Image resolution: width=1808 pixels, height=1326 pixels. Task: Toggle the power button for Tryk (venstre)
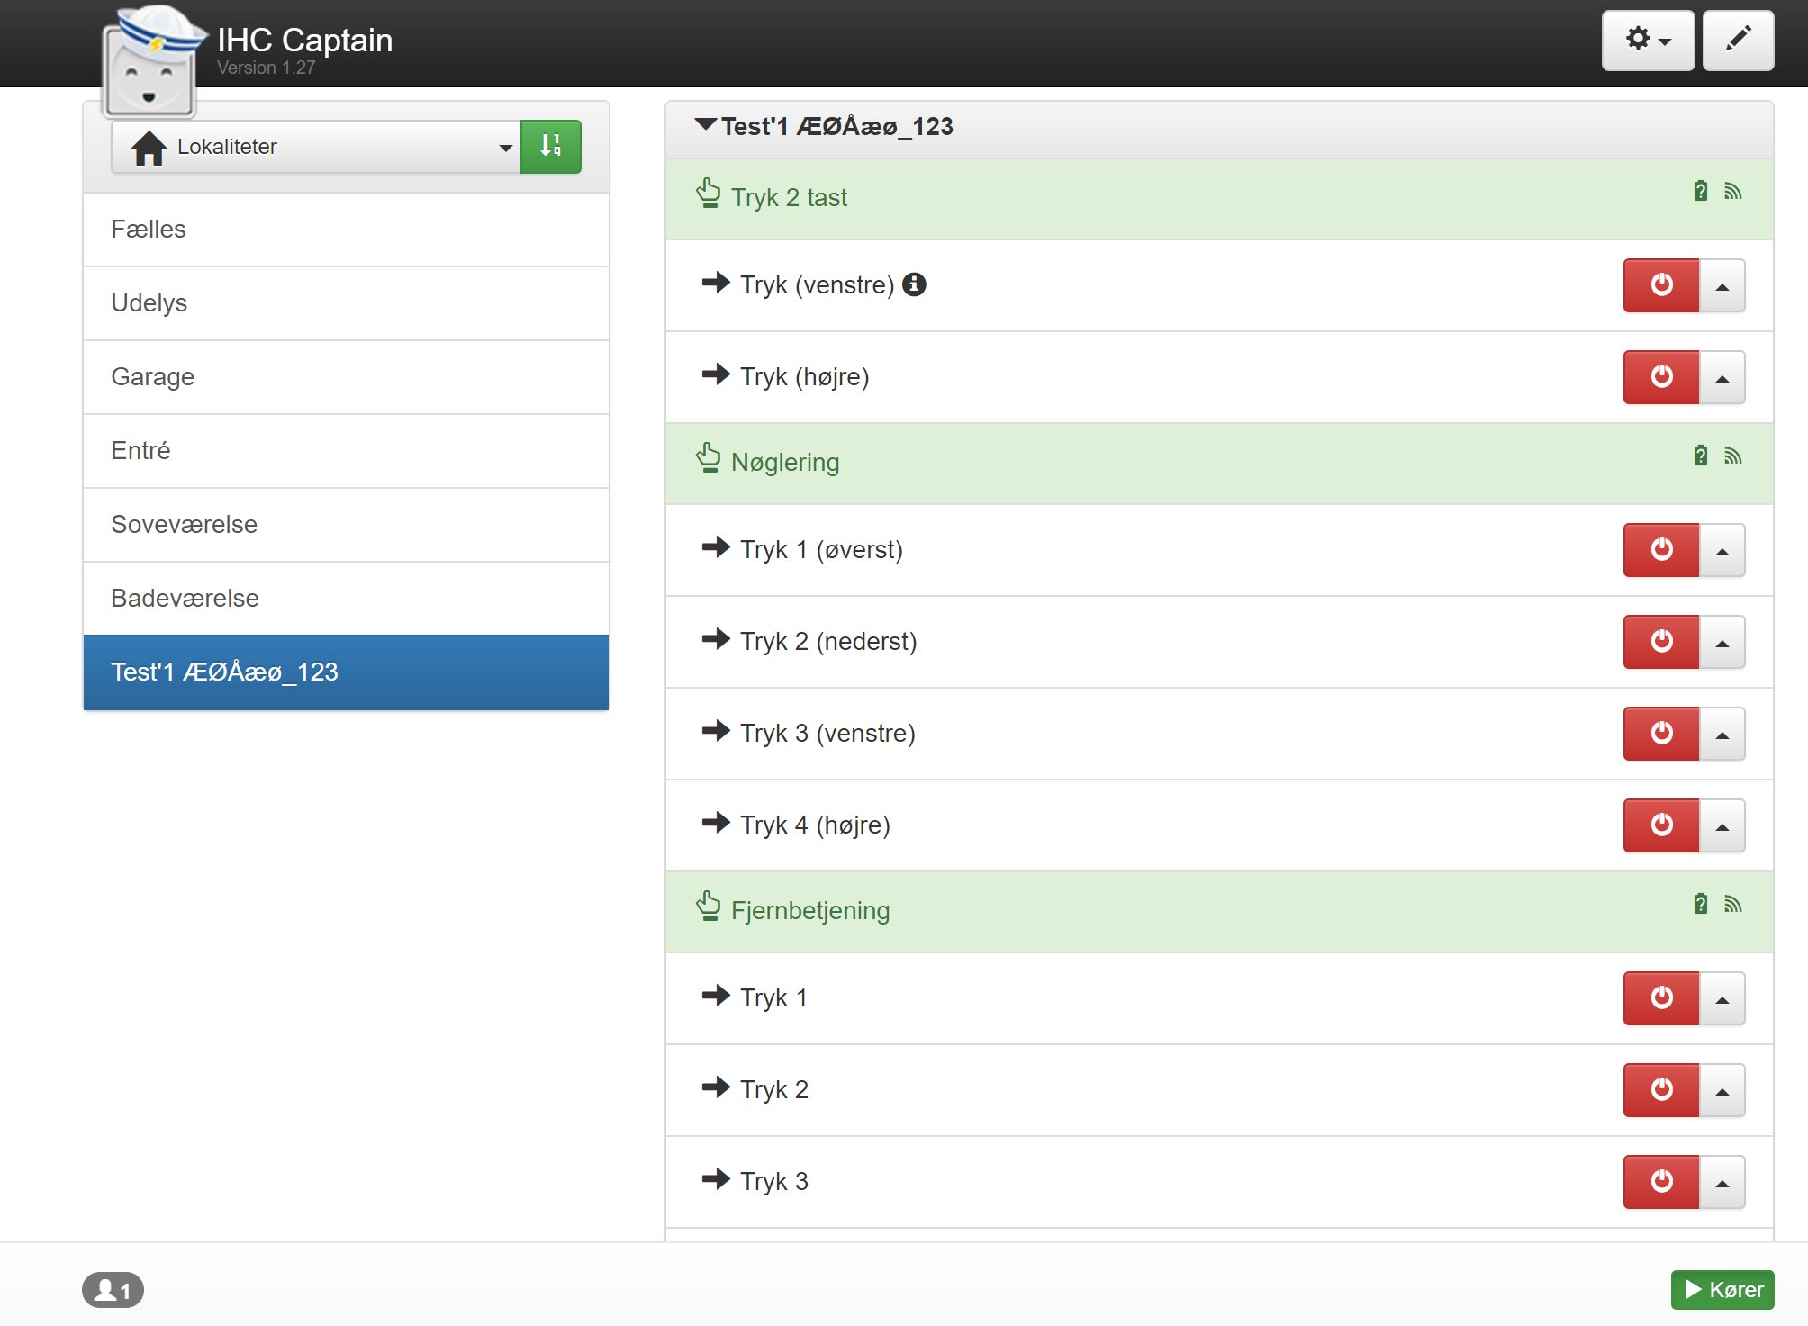pyautogui.click(x=1661, y=285)
